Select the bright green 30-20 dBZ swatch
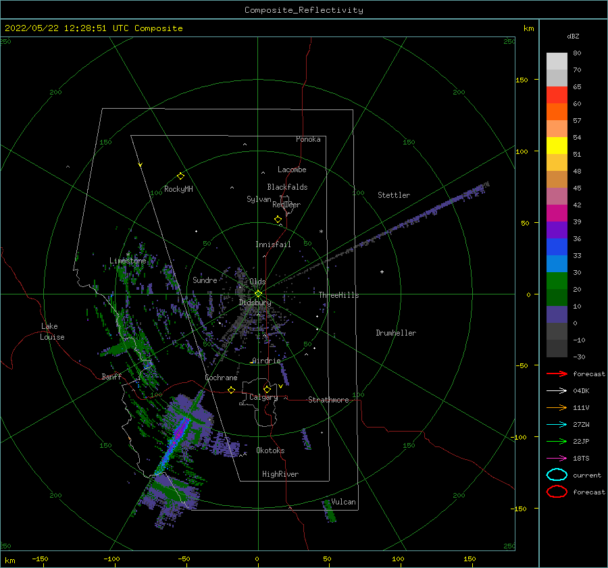Screen dimensions: 608x568 coord(557,281)
